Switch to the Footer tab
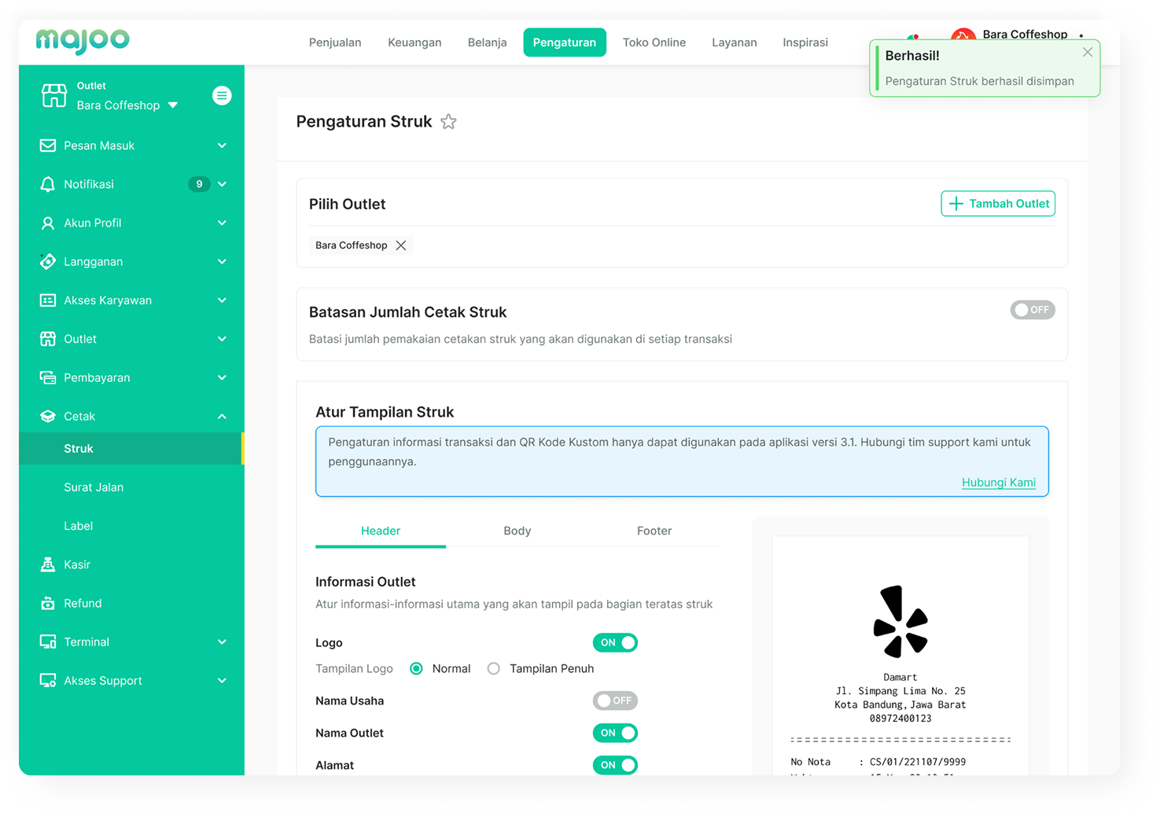This screenshot has height=820, width=1164. coord(654,531)
